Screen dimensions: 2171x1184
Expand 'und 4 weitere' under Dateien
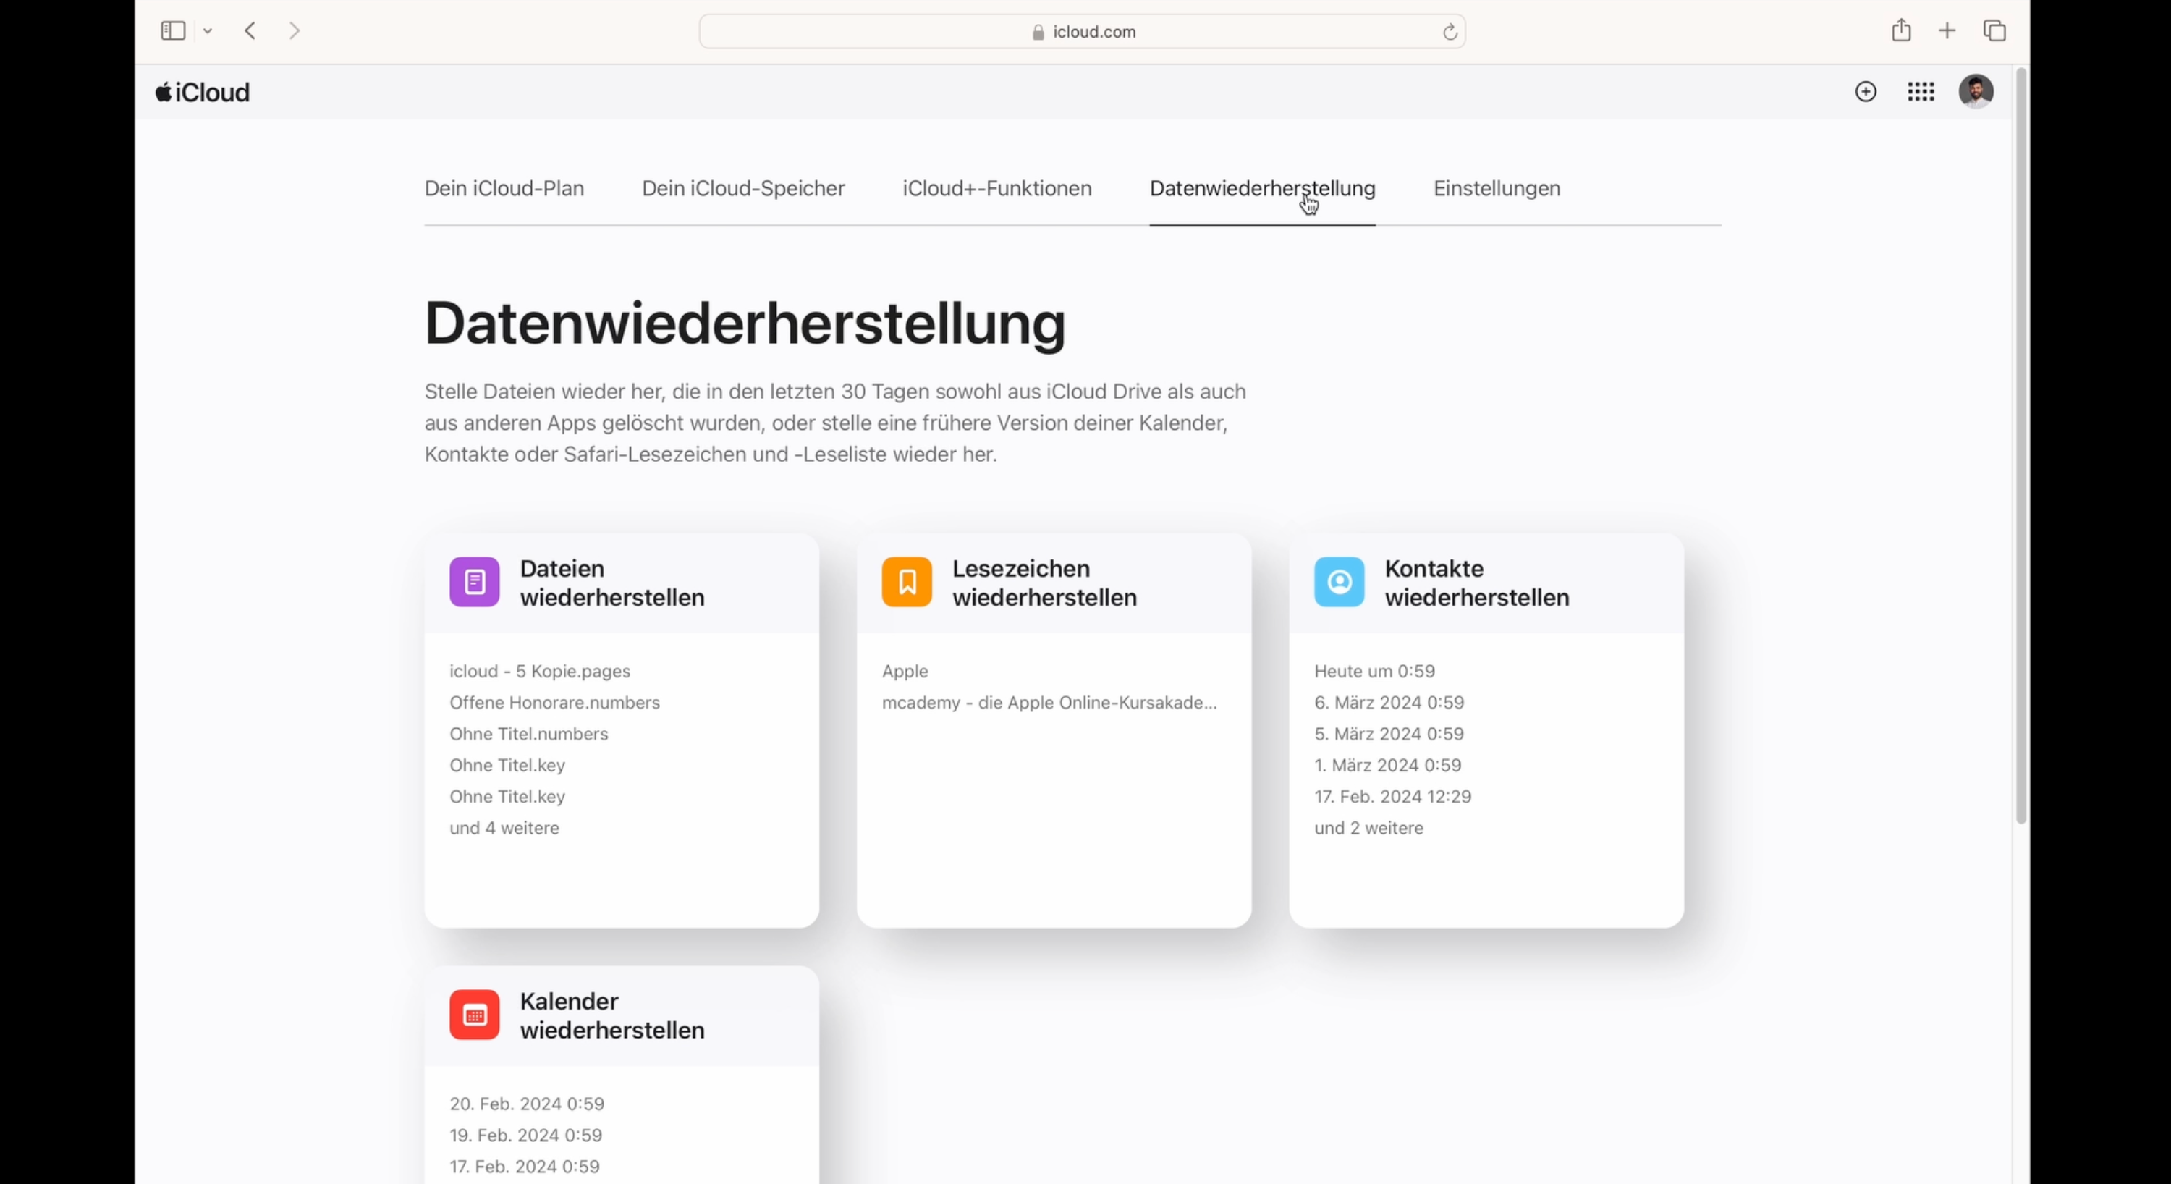(504, 827)
